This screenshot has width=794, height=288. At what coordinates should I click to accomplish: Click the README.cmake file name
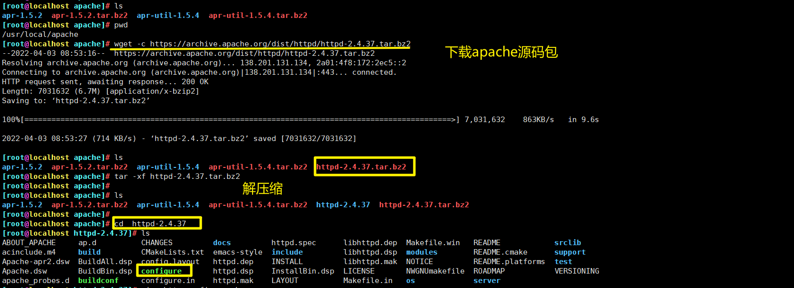(x=501, y=252)
